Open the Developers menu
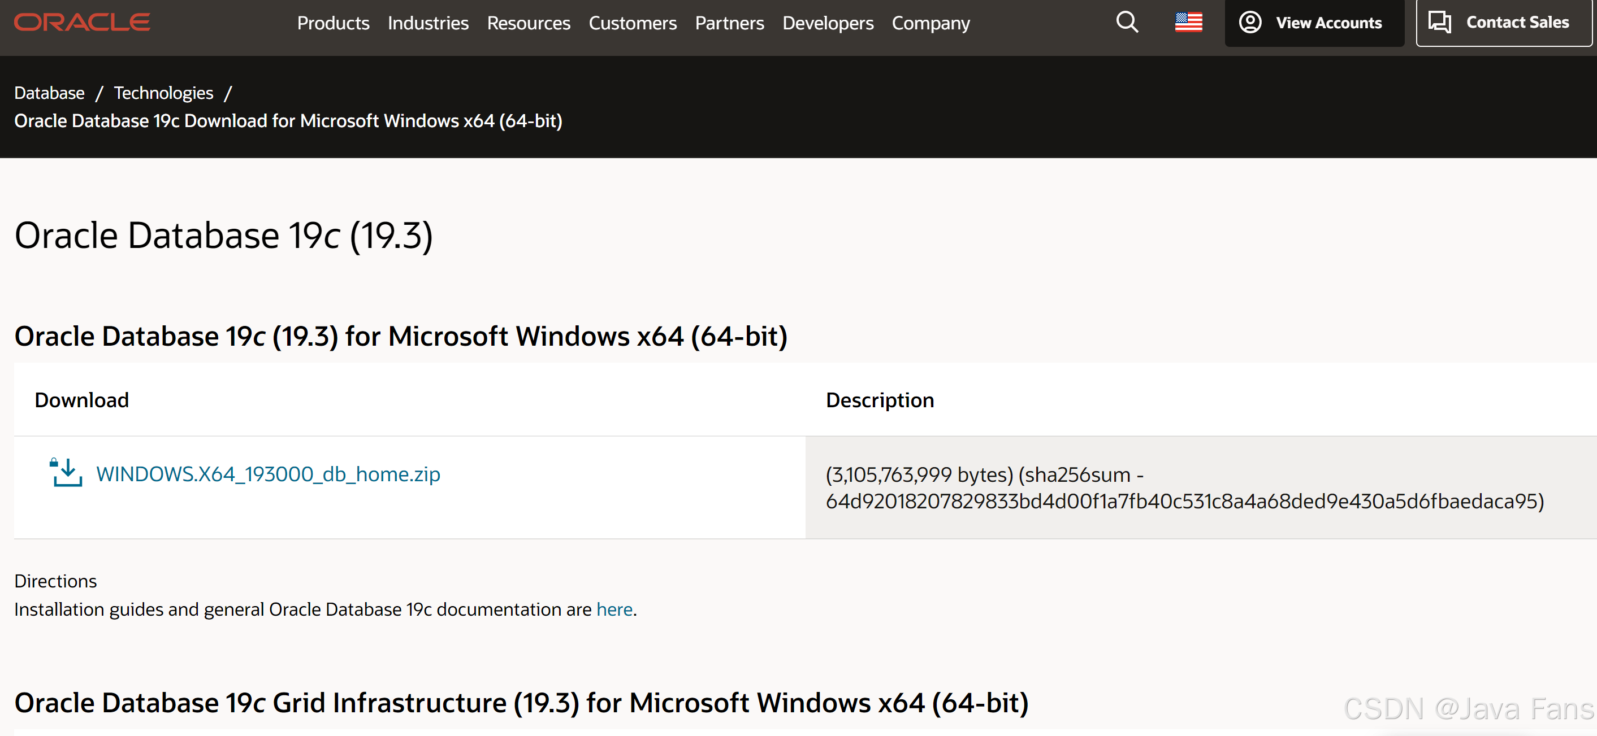The image size is (1597, 736). pyautogui.click(x=828, y=23)
